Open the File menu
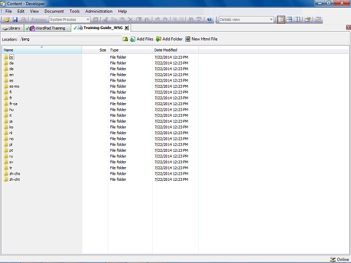The width and height of the screenshot is (351, 263). 9,11
